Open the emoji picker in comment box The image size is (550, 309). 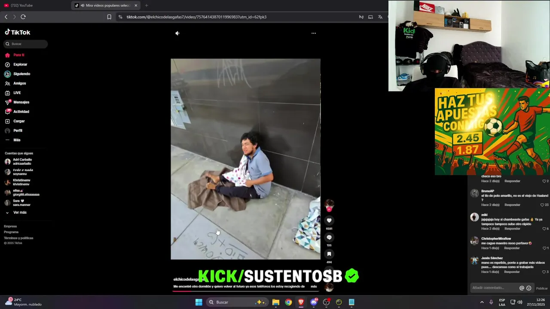529,288
